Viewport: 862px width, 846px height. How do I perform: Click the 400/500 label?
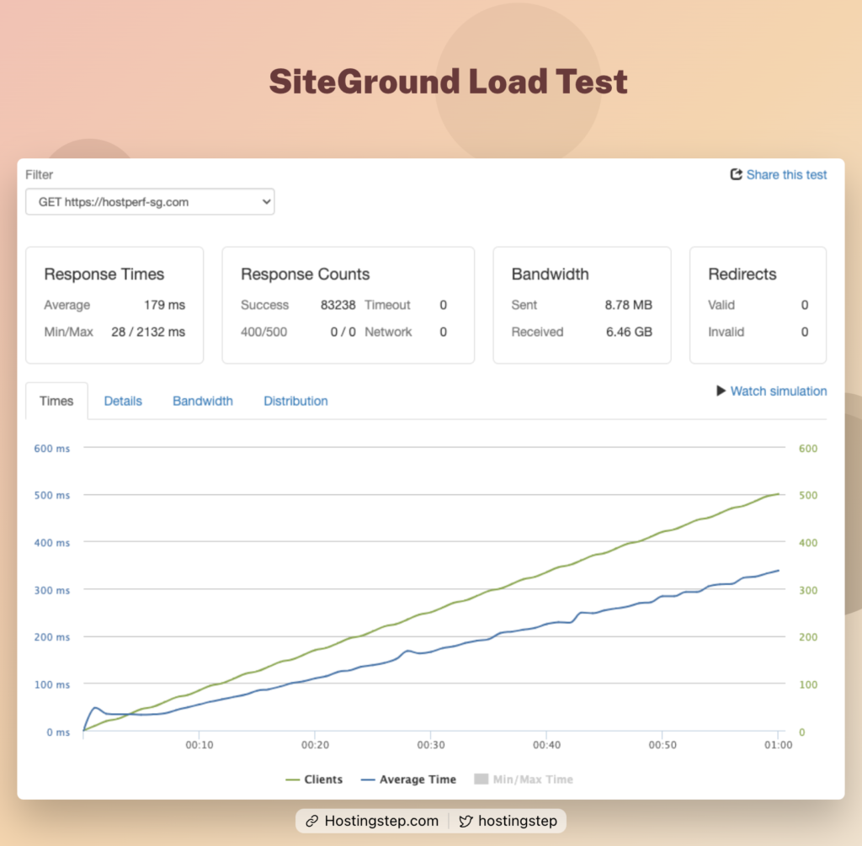263,332
